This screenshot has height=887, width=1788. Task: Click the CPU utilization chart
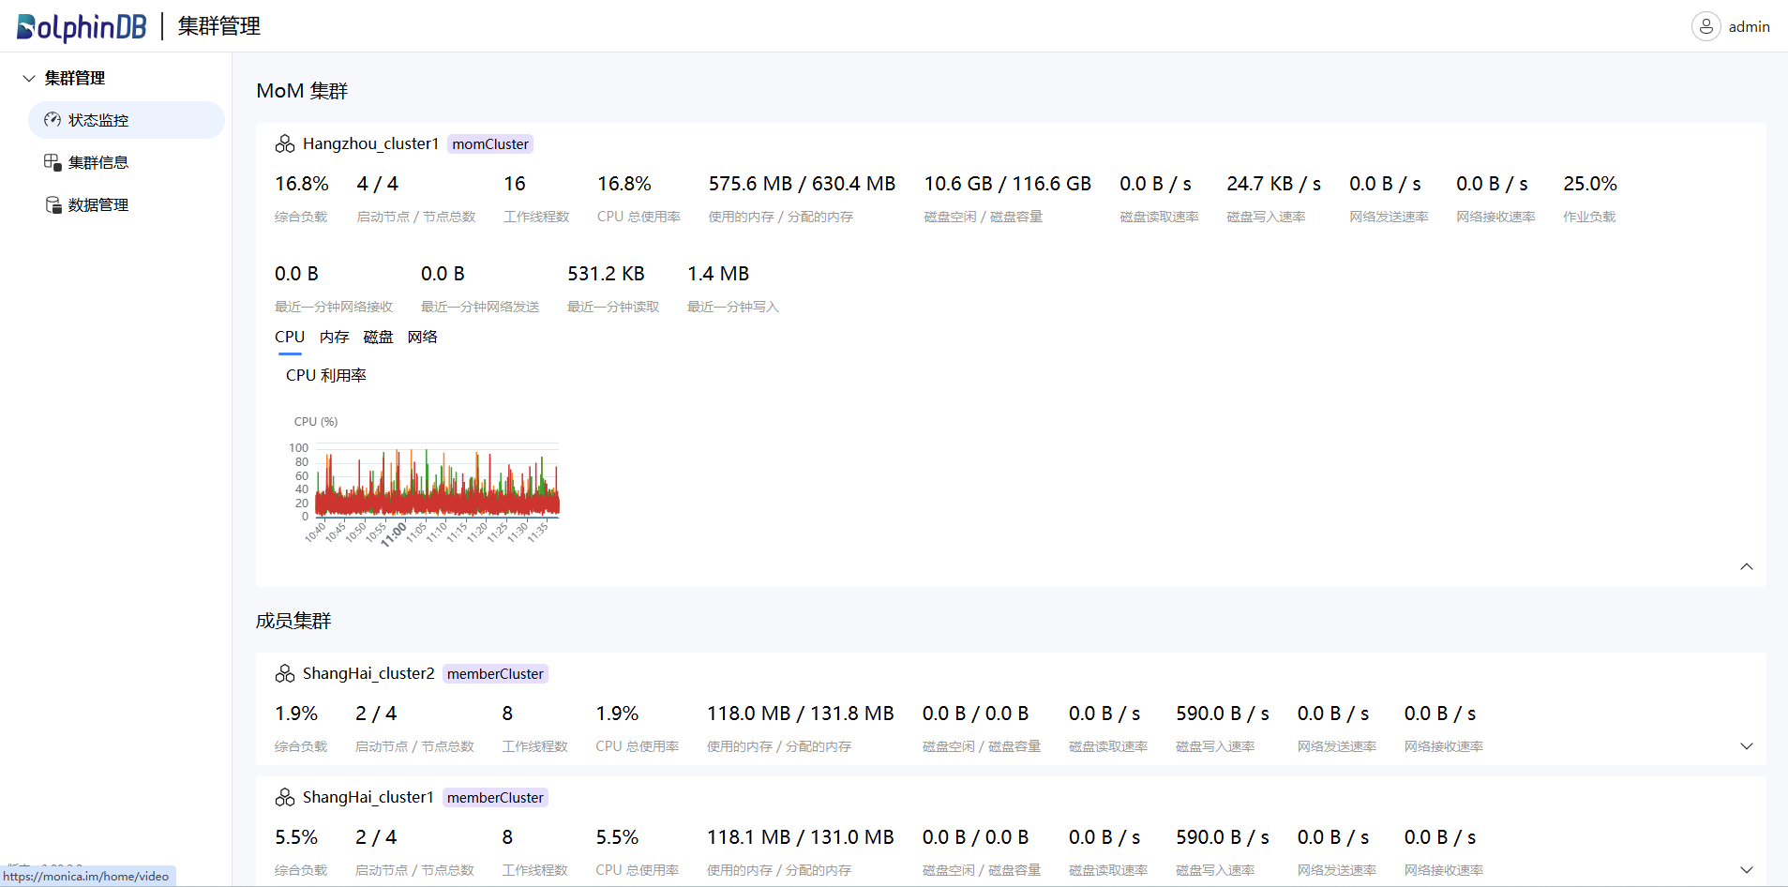pos(437,482)
